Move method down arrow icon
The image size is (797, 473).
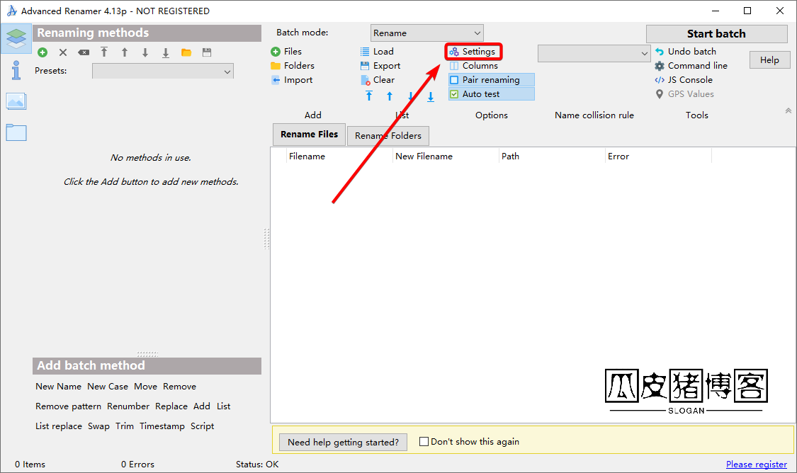145,52
